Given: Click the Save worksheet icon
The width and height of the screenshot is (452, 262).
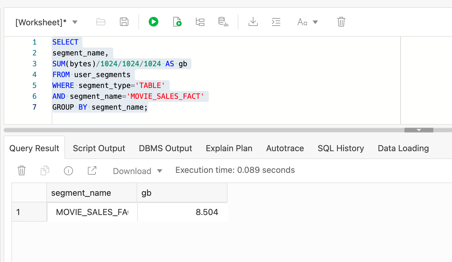Looking at the screenshot, I should click(124, 22).
